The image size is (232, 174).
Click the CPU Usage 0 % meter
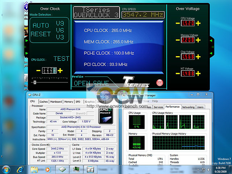137,122
